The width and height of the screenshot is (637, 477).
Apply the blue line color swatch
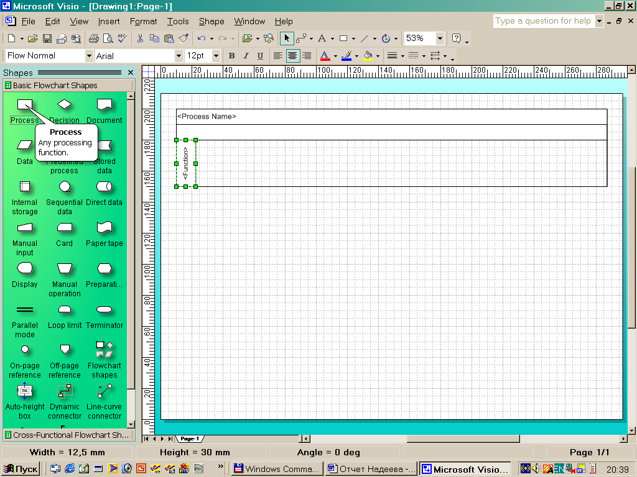(346, 55)
